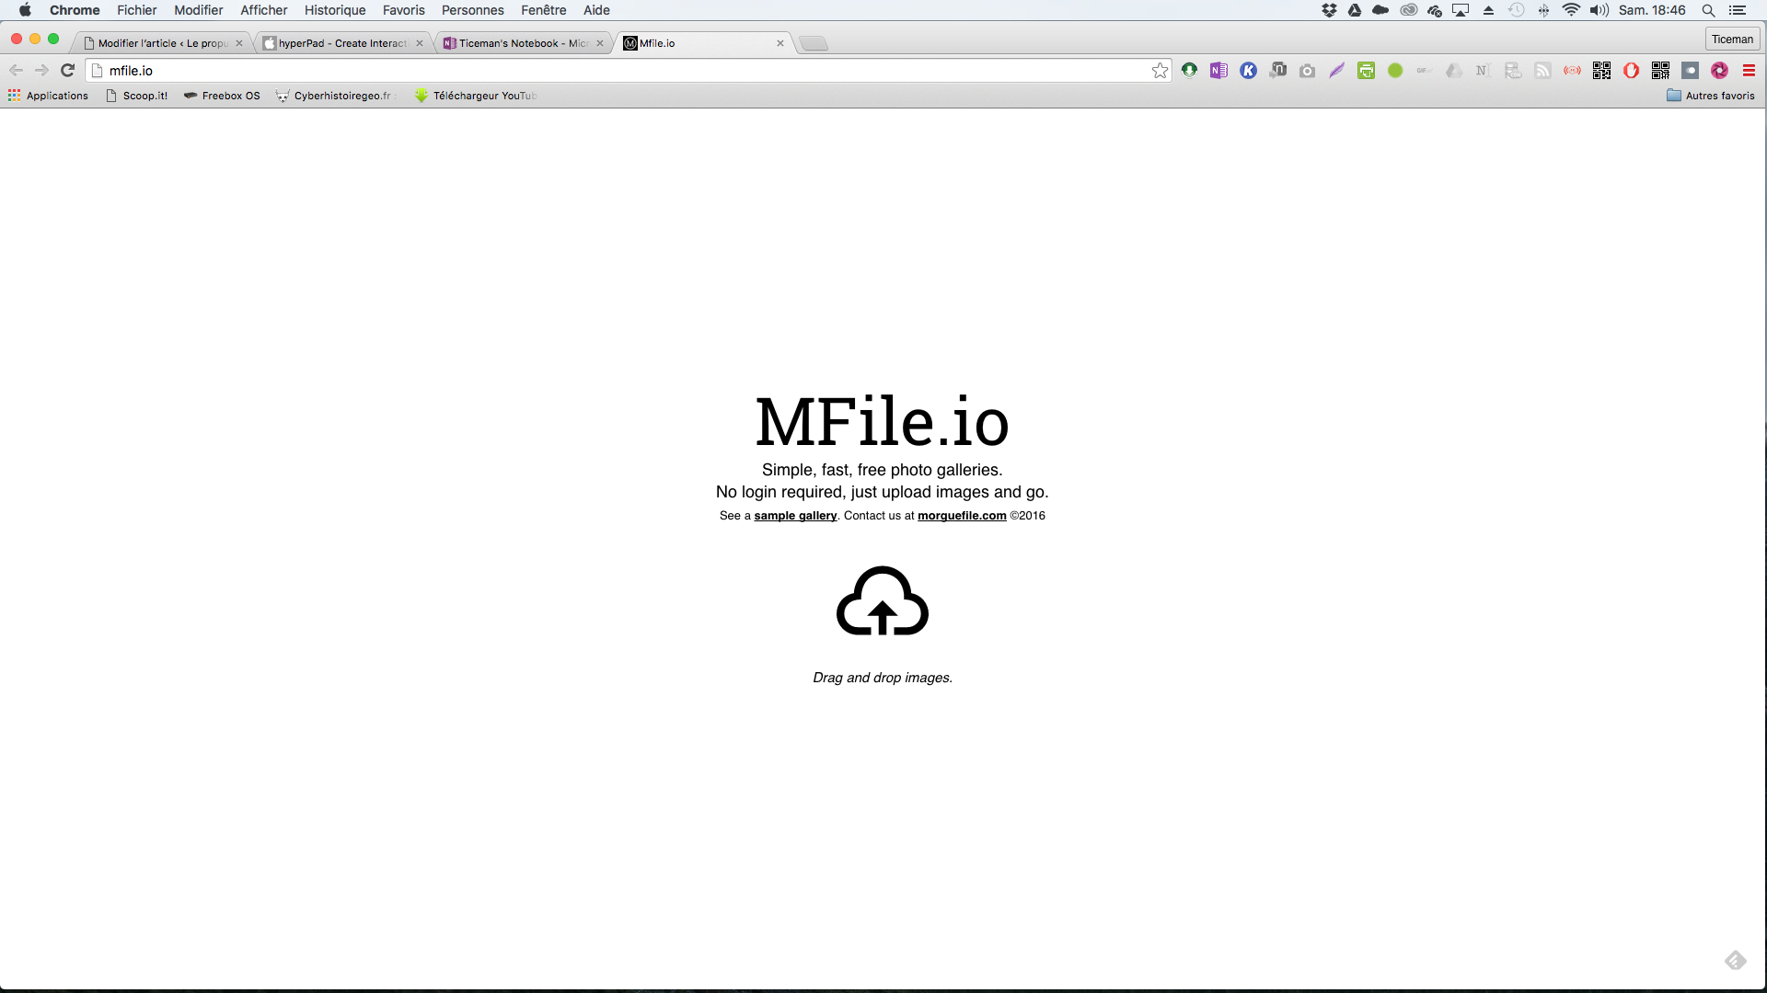Switch to the hyperPad tab
The width and height of the screenshot is (1767, 993).
[x=341, y=43]
